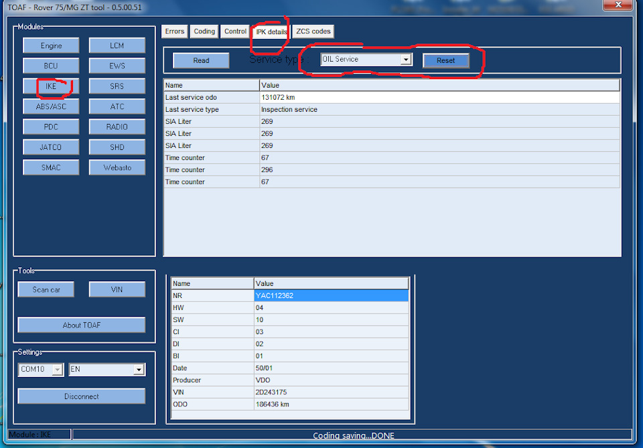
Task: Open the IKE instrument cluster module
Action: 51,86
